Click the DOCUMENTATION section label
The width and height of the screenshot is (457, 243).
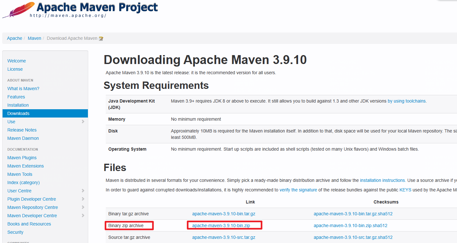(23, 149)
